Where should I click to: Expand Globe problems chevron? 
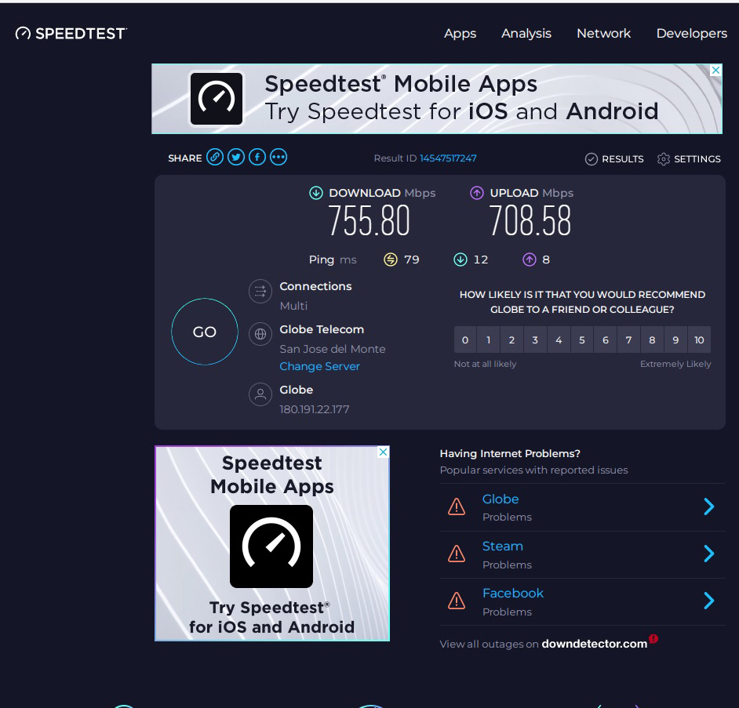click(709, 506)
